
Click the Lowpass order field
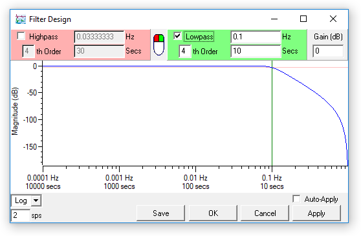tap(185, 51)
